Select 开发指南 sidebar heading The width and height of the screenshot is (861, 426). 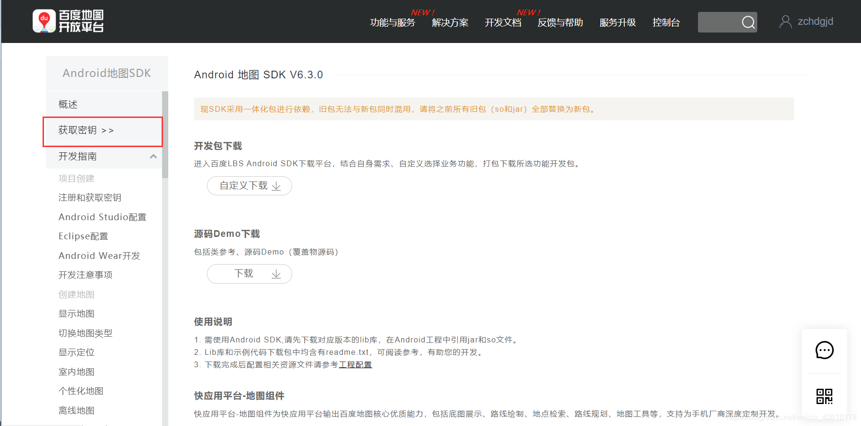click(77, 156)
